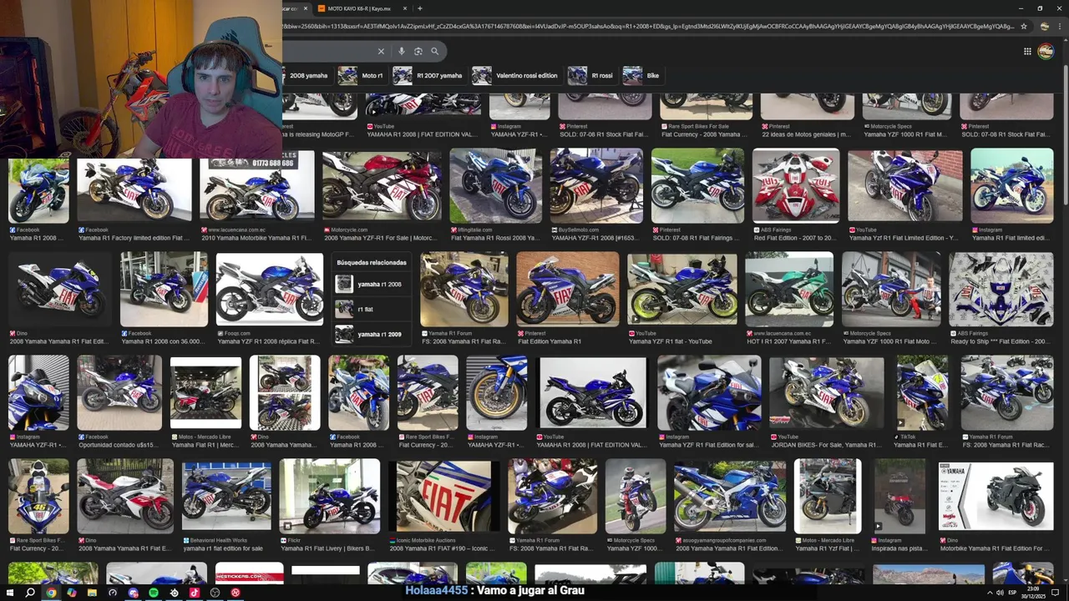Open Chrome profile icon in toolbar
The height and width of the screenshot is (601, 1069).
[x=1045, y=26]
